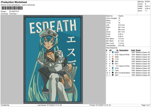Click the Page 1 of 1 footer

[x=146, y=105]
